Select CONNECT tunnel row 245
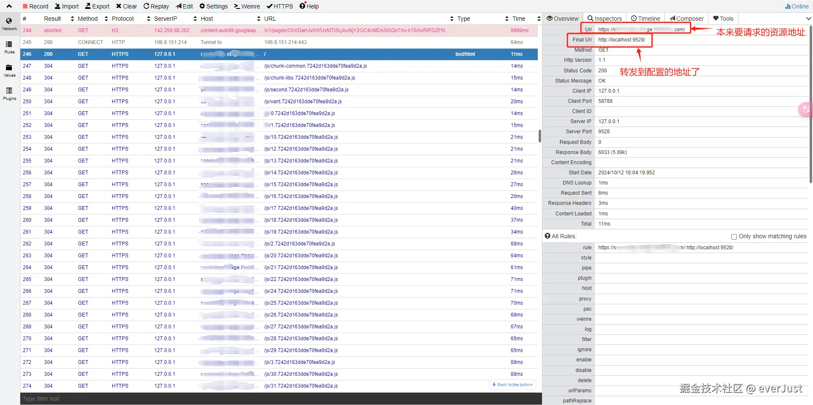 pos(279,42)
